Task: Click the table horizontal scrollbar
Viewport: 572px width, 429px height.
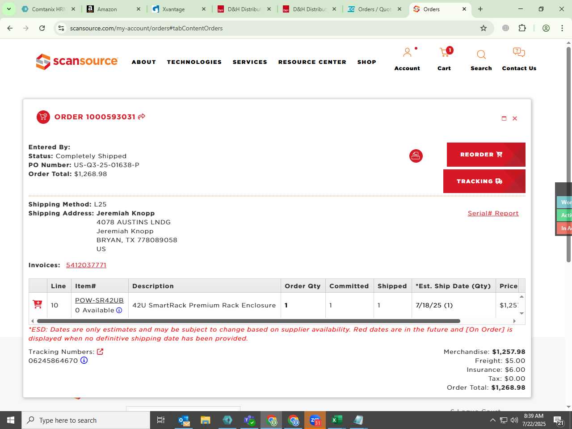Action: pyautogui.click(x=248, y=321)
